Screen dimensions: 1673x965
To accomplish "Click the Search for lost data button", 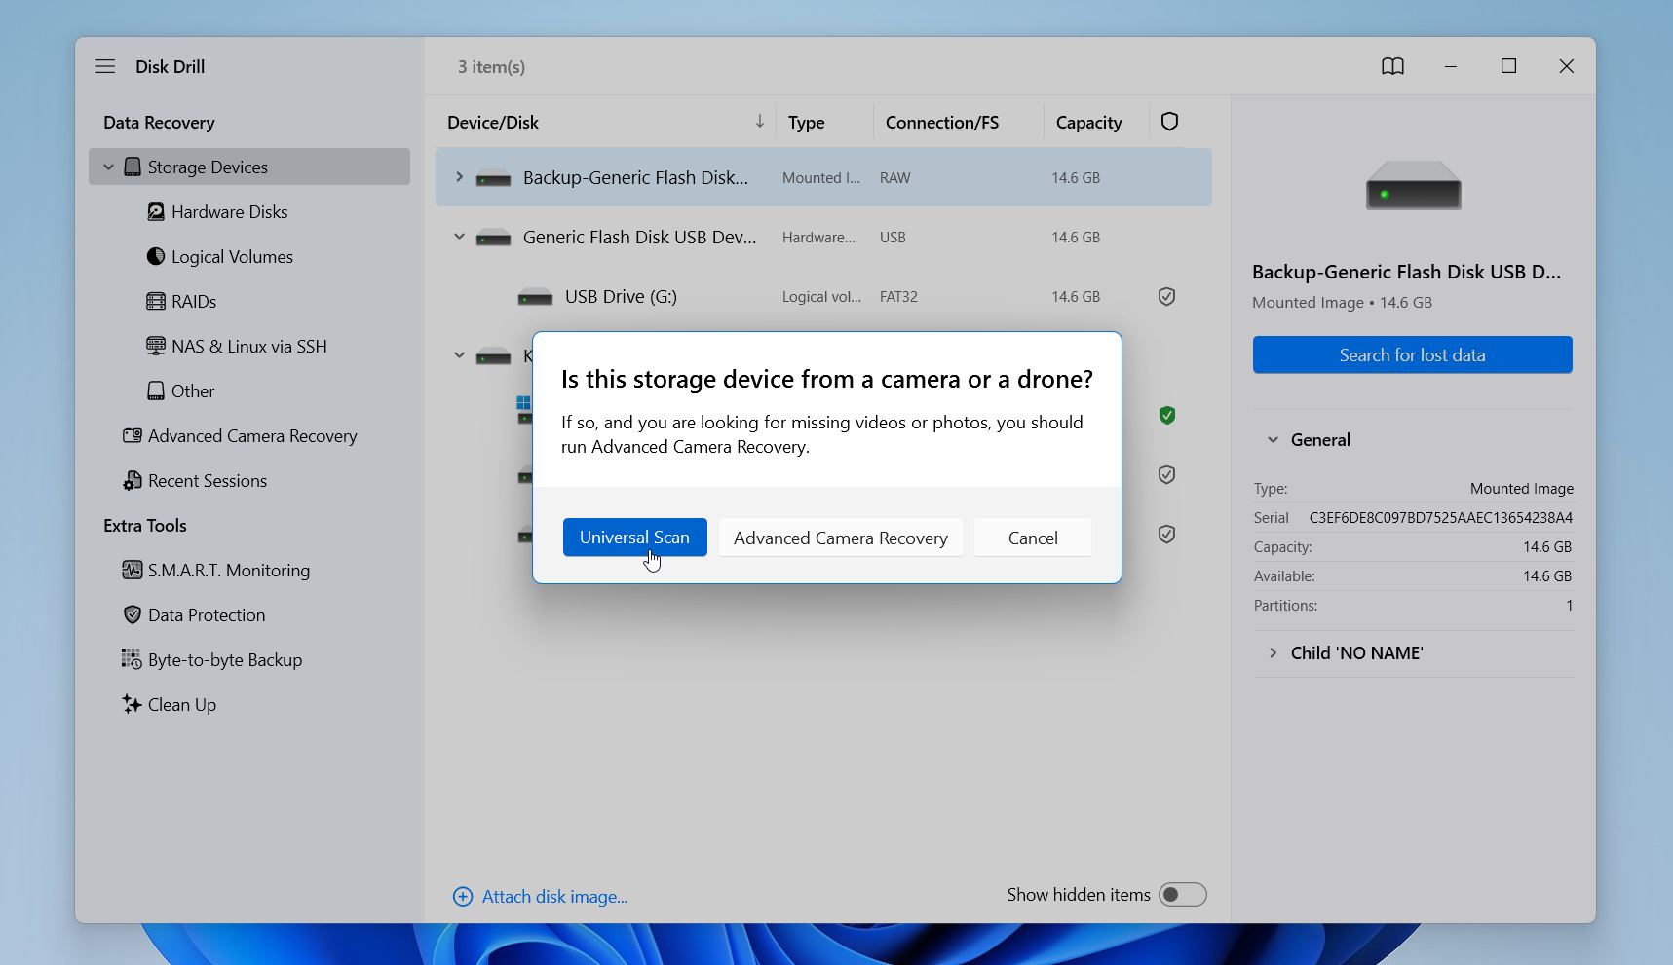I will [x=1413, y=354].
